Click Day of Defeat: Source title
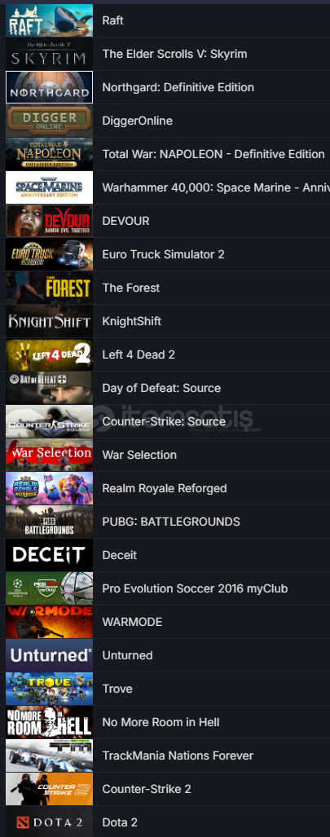Viewport: 330px width, 837px height. point(161,388)
